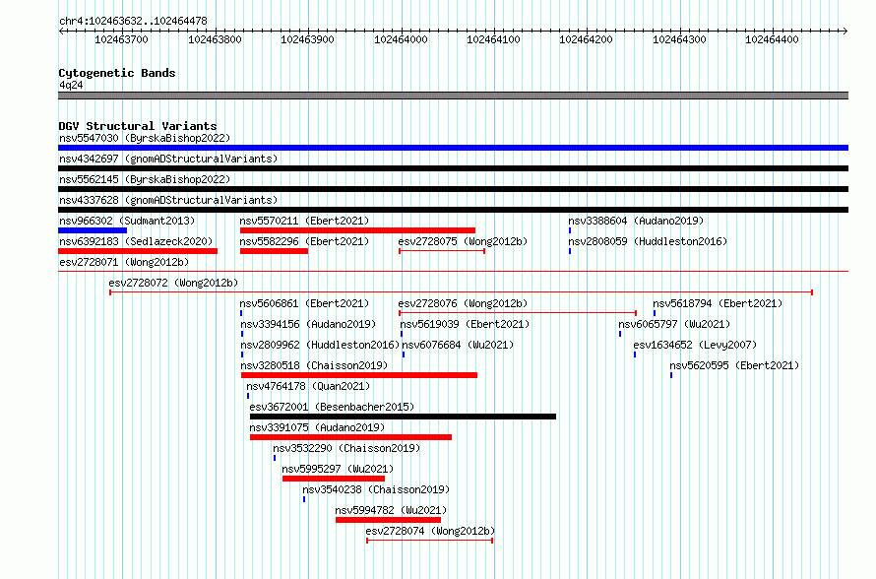Open nsv3280518 (Chaisson2019) label
This screenshot has width=876, height=579.
coord(314,365)
